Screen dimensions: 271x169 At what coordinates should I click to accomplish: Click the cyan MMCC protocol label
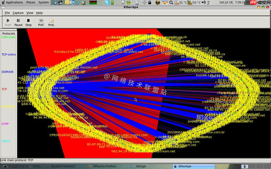6,141
